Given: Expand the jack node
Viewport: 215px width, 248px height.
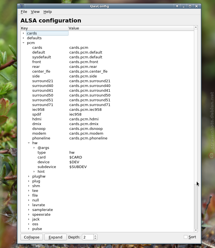Looking at the screenshot, I should [x=29, y=219].
